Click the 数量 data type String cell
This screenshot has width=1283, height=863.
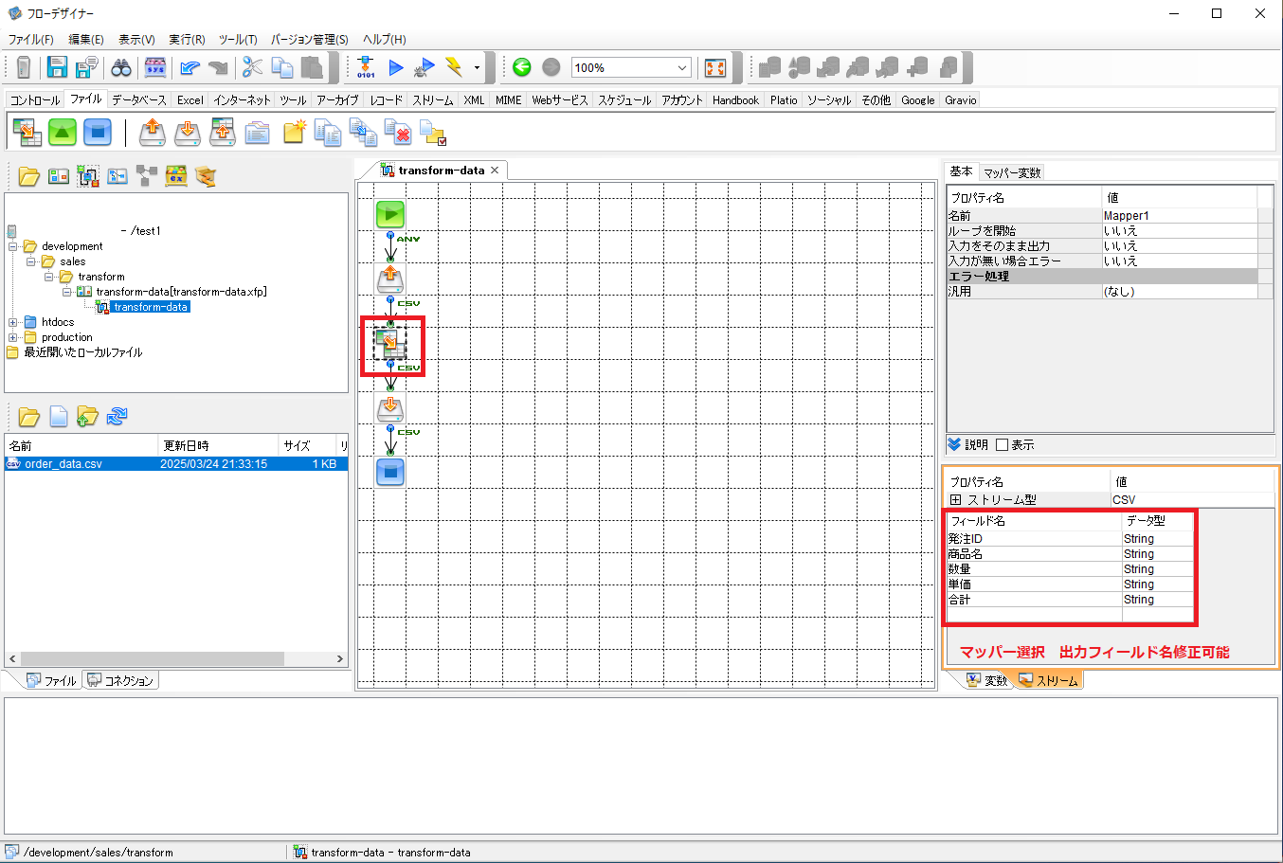tap(1157, 569)
